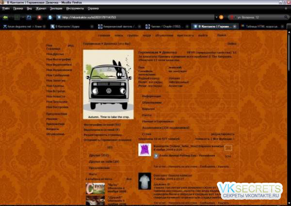Click the page vertical scrollbar
291x206 pixels.
click(x=289, y=117)
